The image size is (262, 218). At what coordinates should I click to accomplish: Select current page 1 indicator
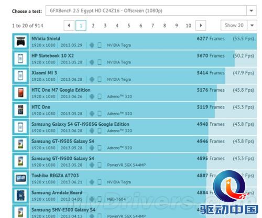(x=81, y=26)
